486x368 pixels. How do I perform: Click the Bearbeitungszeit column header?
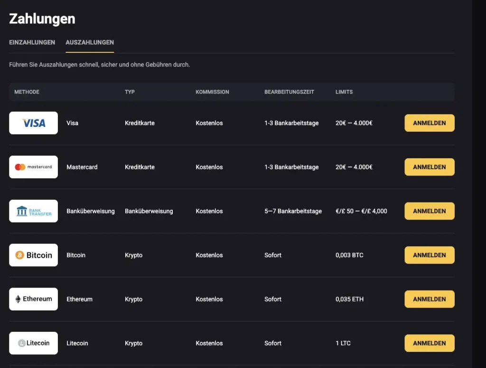[289, 92]
